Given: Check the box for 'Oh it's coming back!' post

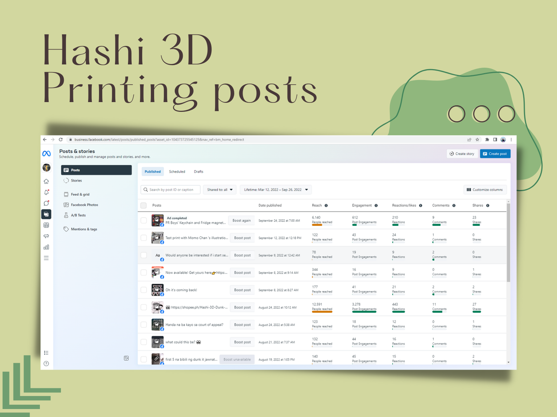Looking at the screenshot, I should pyautogui.click(x=144, y=290).
